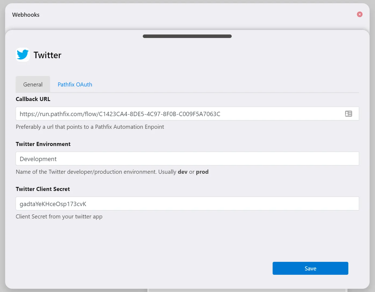Click 'Name of the Twitter developer/production environment' hint
This screenshot has height=292, width=375.
click(x=112, y=172)
